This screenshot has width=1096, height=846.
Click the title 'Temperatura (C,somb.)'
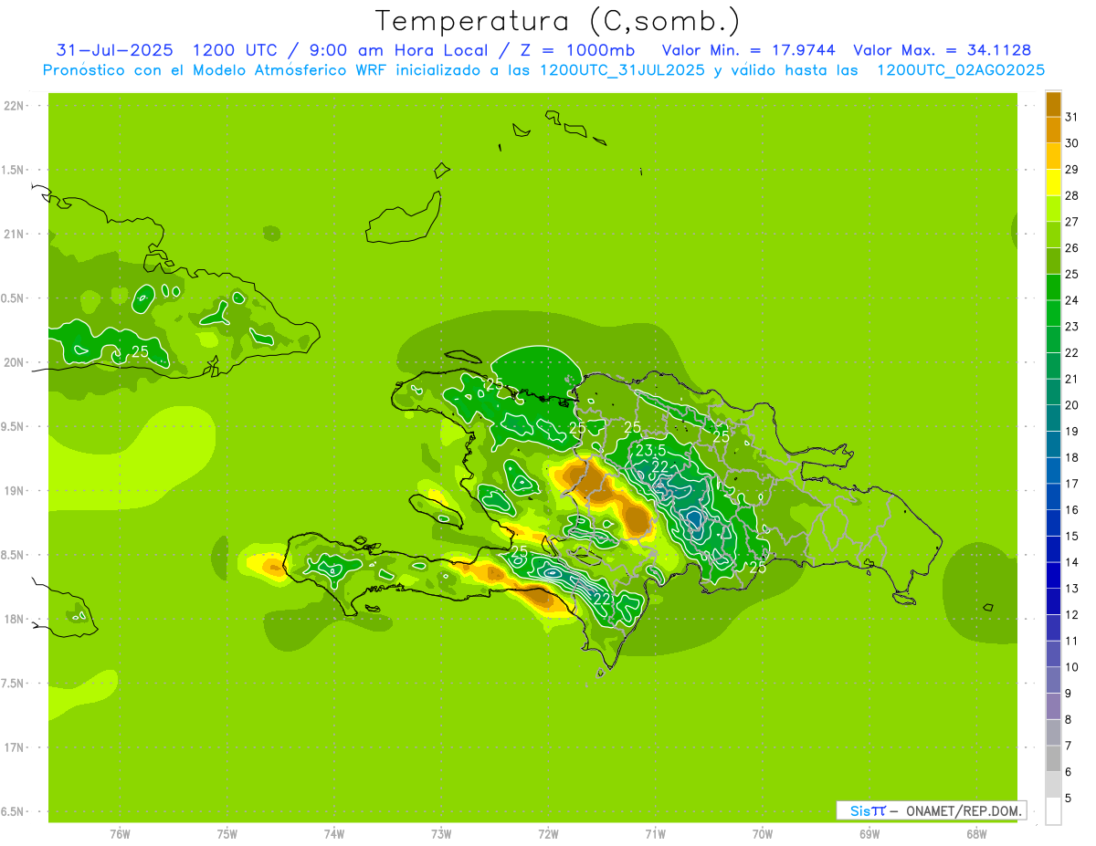click(558, 20)
